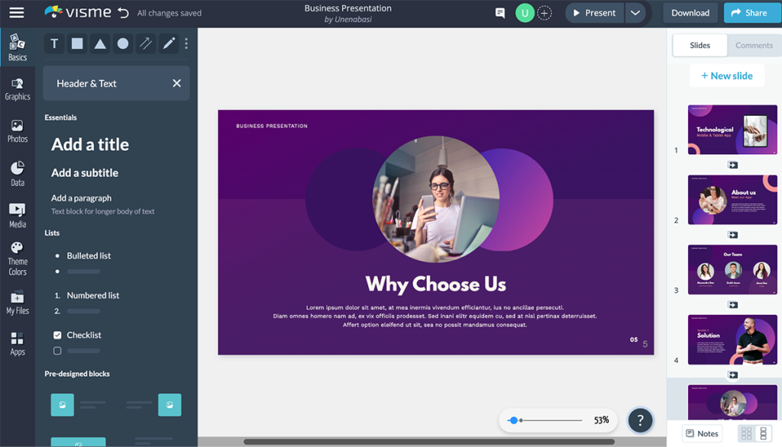Open the Photos sidebar panel
The height and width of the screenshot is (447, 782).
(x=17, y=131)
